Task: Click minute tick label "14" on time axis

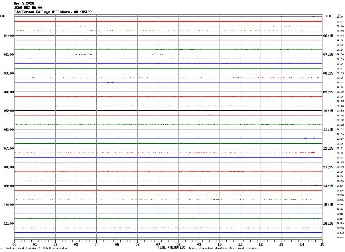Action: pyautogui.click(x=302, y=244)
